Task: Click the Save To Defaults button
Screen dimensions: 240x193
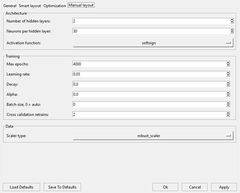Action: (62, 187)
